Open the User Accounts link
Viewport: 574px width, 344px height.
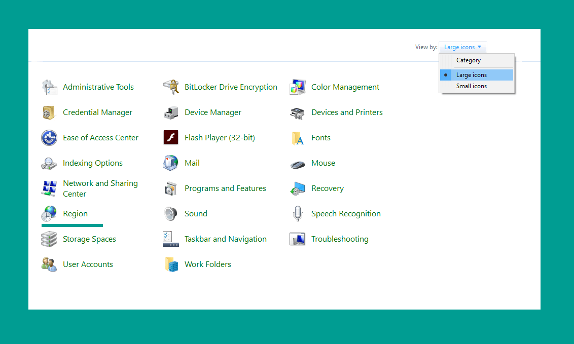click(88, 264)
